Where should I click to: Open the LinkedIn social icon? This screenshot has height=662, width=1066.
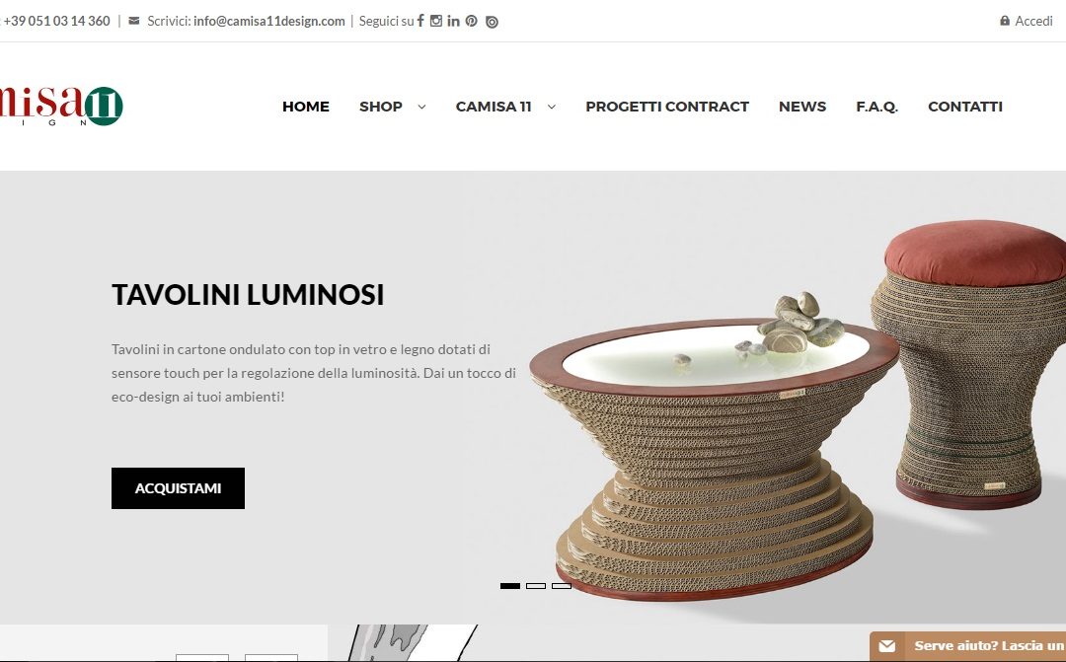tap(453, 21)
